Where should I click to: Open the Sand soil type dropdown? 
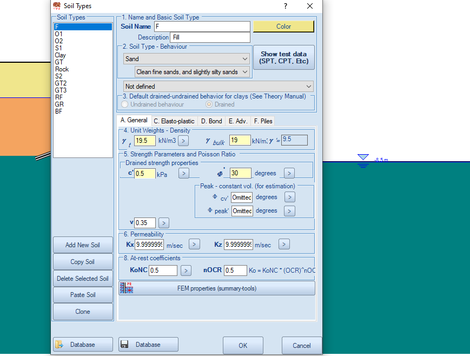[187, 59]
